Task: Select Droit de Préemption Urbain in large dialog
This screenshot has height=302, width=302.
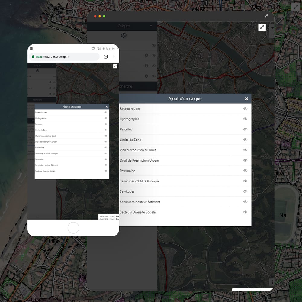Action: click(139, 160)
